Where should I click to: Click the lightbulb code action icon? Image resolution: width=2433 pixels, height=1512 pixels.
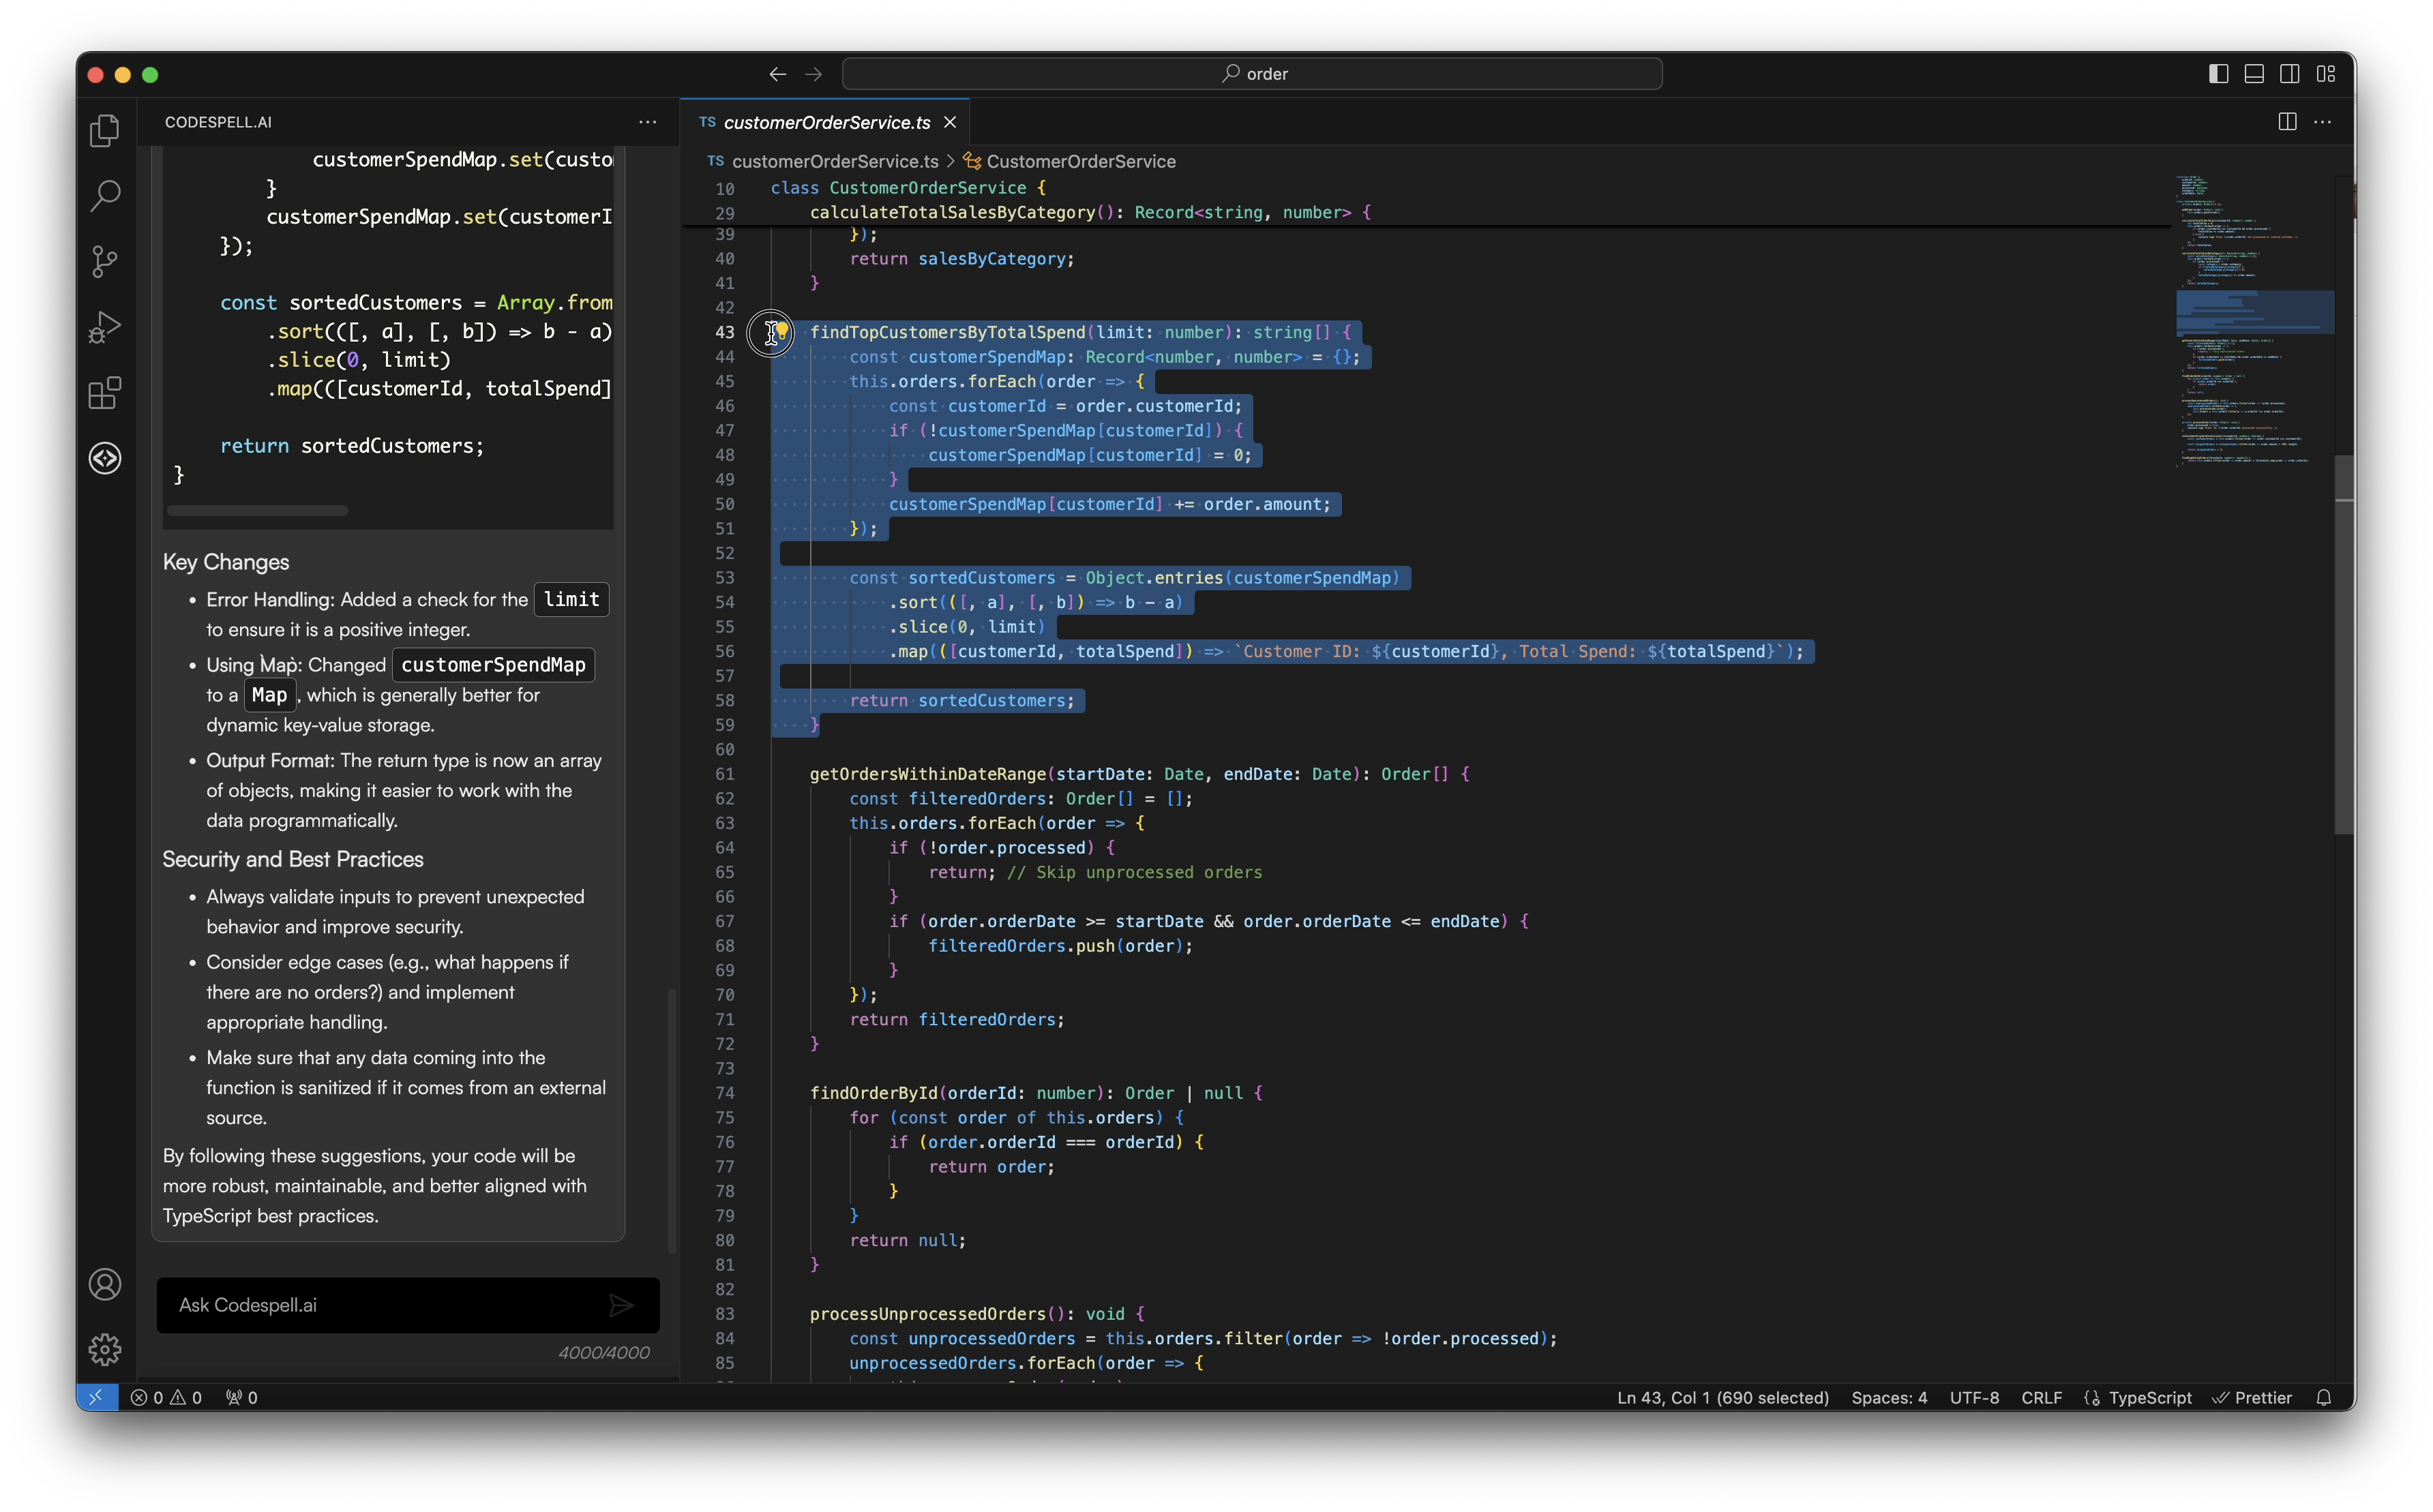pos(783,331)
